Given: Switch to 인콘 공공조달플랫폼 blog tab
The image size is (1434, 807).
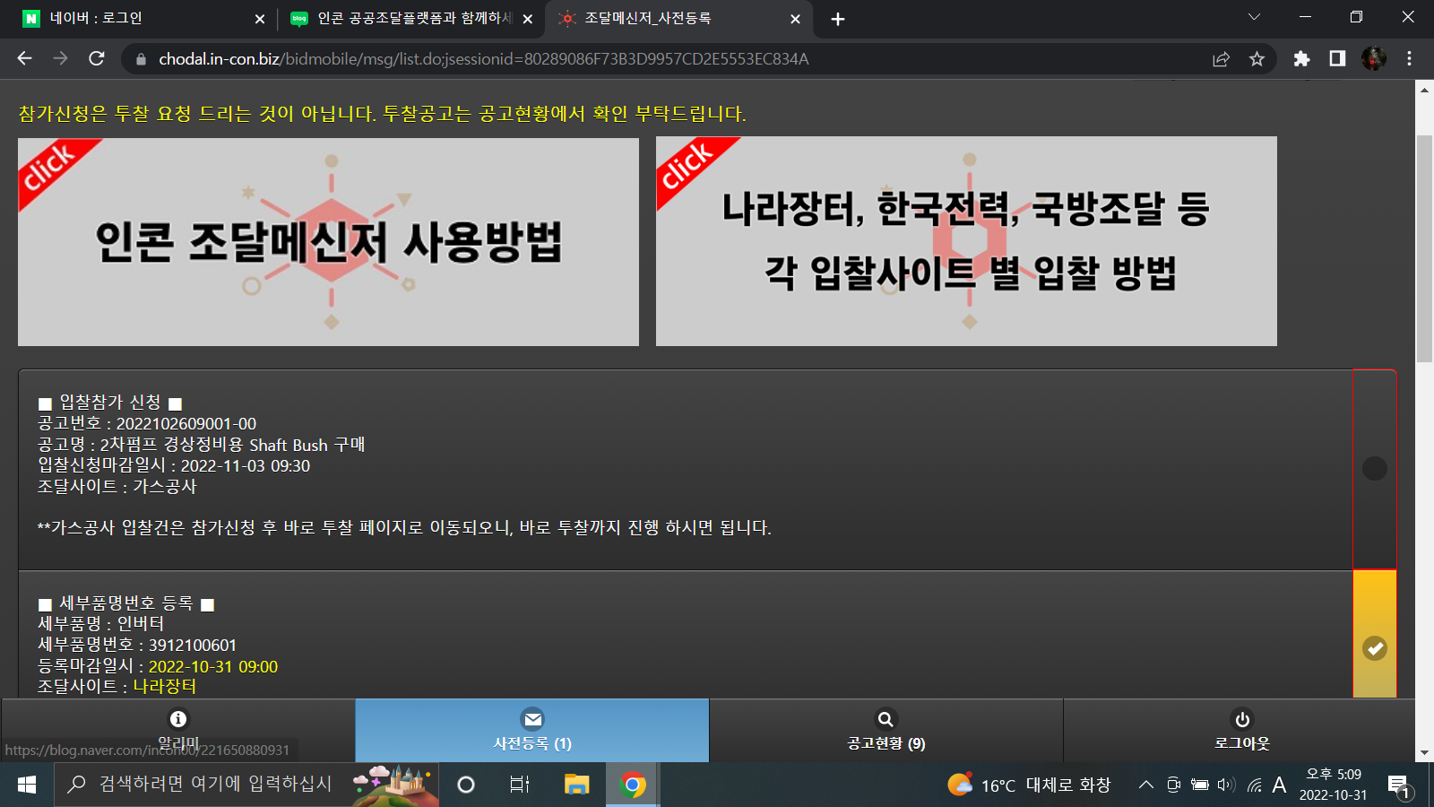Looking at the screenshot, I should click(x=412, y=19).
